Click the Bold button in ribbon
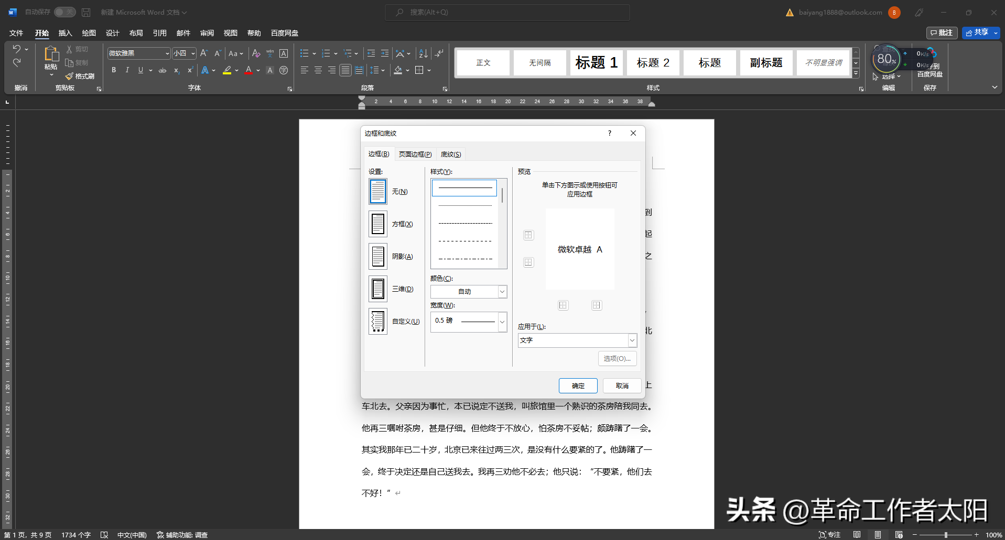 pos(114,70)
